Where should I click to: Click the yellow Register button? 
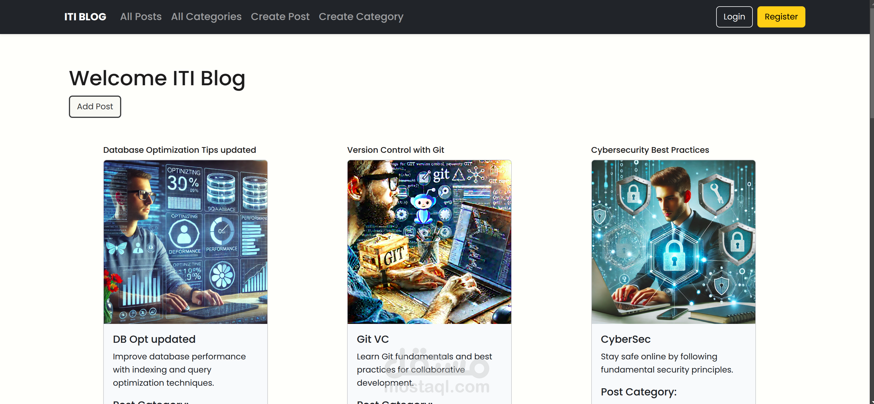pyautogui.click(x=781, y=17)
